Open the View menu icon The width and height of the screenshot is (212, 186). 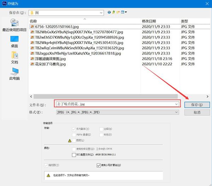click(x=124, y=12)
